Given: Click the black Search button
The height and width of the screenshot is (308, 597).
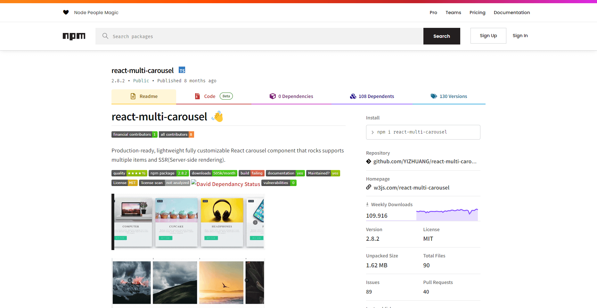Looking at the screenshot, I should point(442,36).
